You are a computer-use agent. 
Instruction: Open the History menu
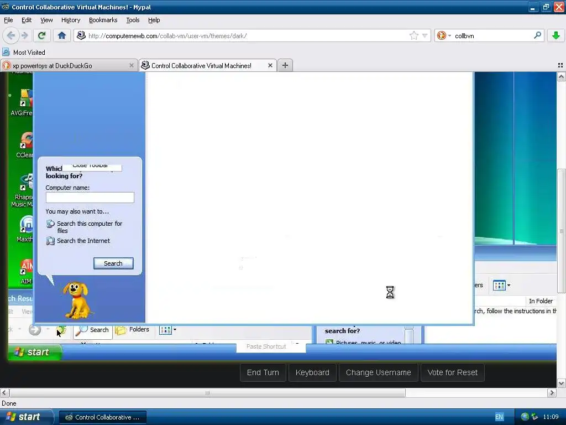point(70,20)
